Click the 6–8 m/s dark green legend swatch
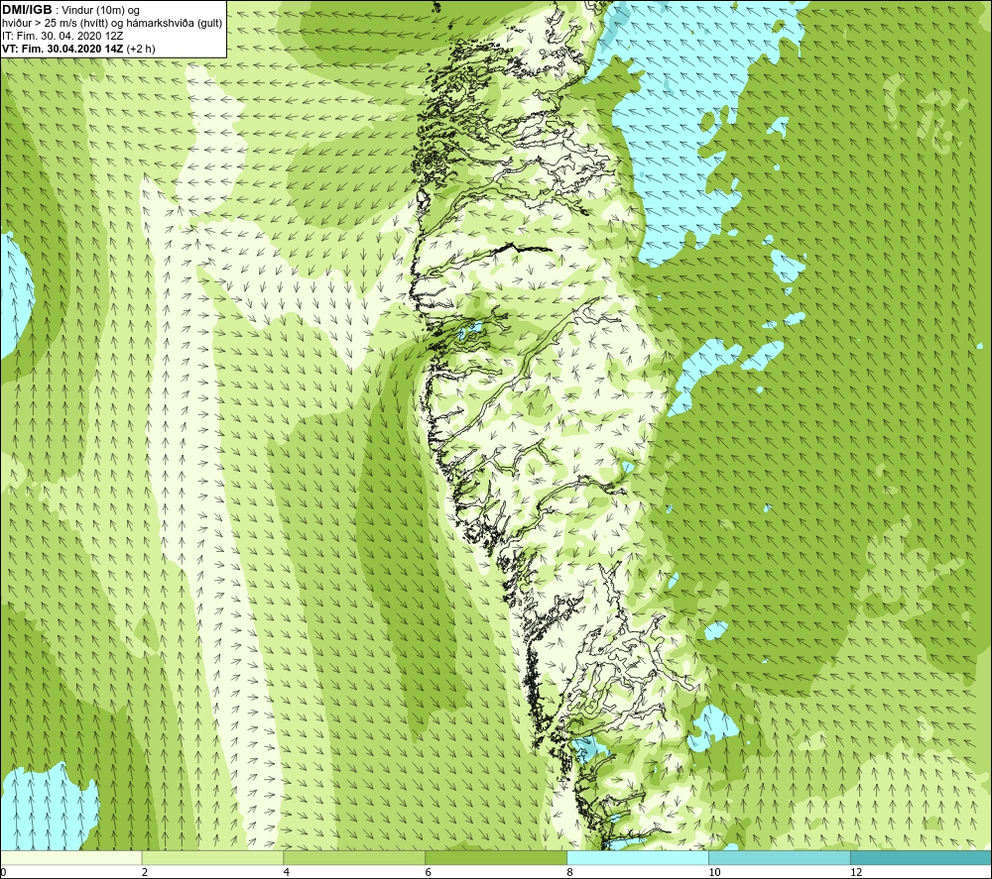The image size is (992, 879). [x=496, y=858]
